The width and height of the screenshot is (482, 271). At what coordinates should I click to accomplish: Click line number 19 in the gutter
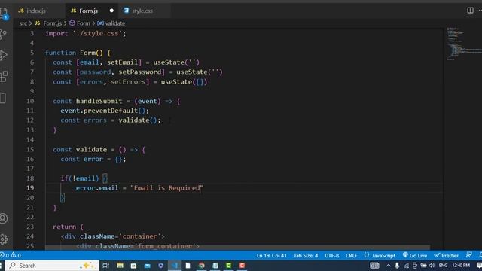coord(30,187)
